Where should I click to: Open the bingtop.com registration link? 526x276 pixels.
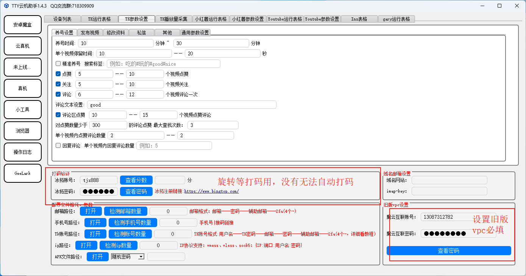pos(211,191)
